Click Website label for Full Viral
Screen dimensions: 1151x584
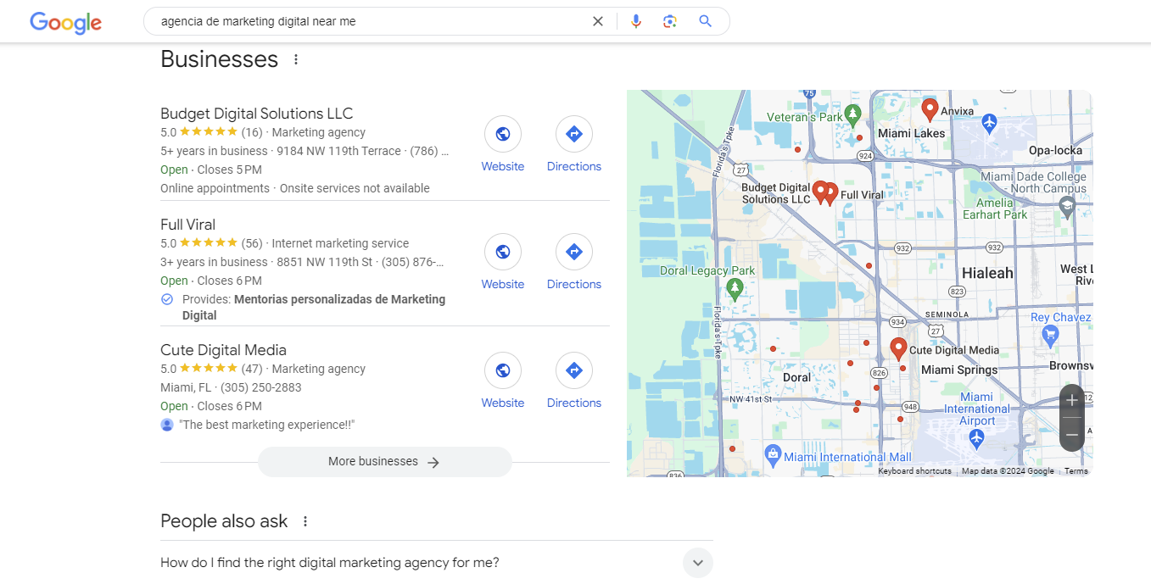point(503,284)
